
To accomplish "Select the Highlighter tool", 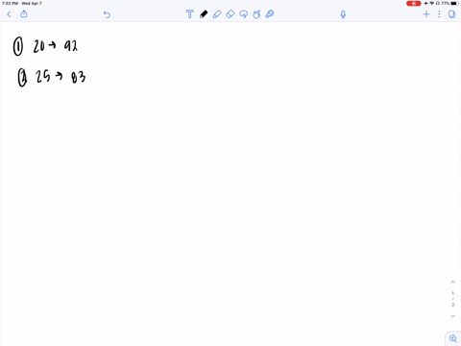I will [x=217, y=14].
